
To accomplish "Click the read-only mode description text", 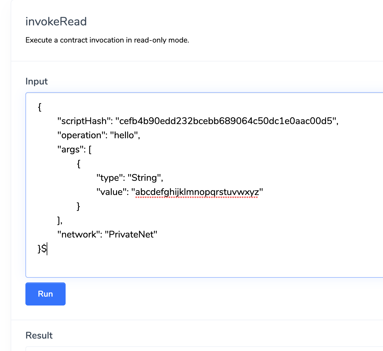I will coord(107,40).
